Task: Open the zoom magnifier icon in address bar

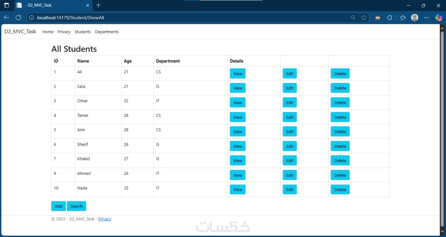Action: pos(353,18)
